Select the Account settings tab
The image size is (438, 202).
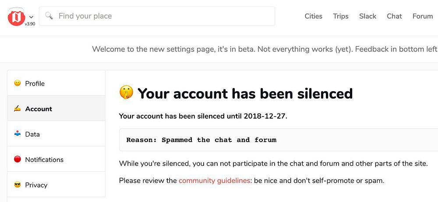(x=39, y=109)
